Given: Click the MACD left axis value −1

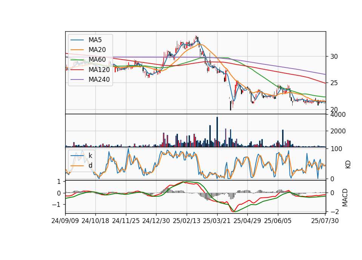Looking at the screenshot, I should 57,205.
